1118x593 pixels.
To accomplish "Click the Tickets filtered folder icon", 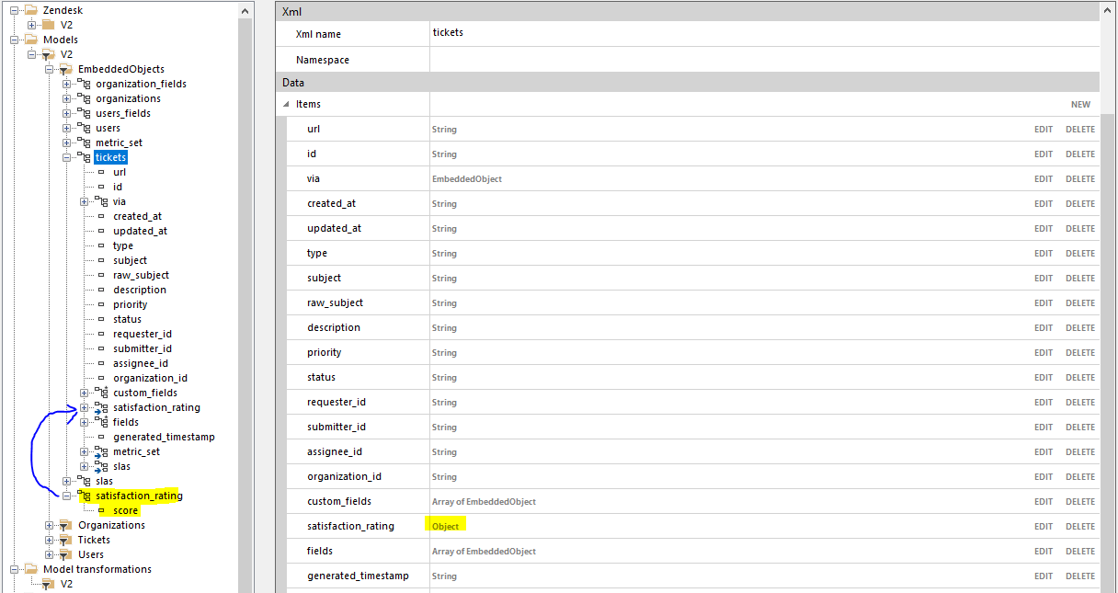I will (x=65, y=540).
